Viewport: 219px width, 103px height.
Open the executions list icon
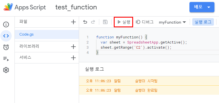click(x=6, y=59)
